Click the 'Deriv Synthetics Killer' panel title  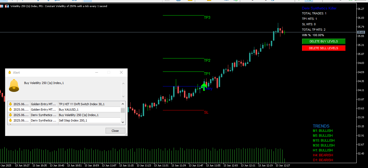tap(319, 8)
